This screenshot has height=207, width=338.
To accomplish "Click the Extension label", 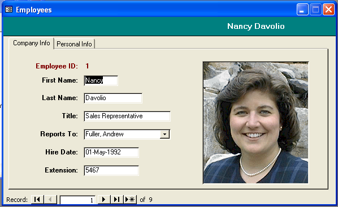I will click(61, 170).
